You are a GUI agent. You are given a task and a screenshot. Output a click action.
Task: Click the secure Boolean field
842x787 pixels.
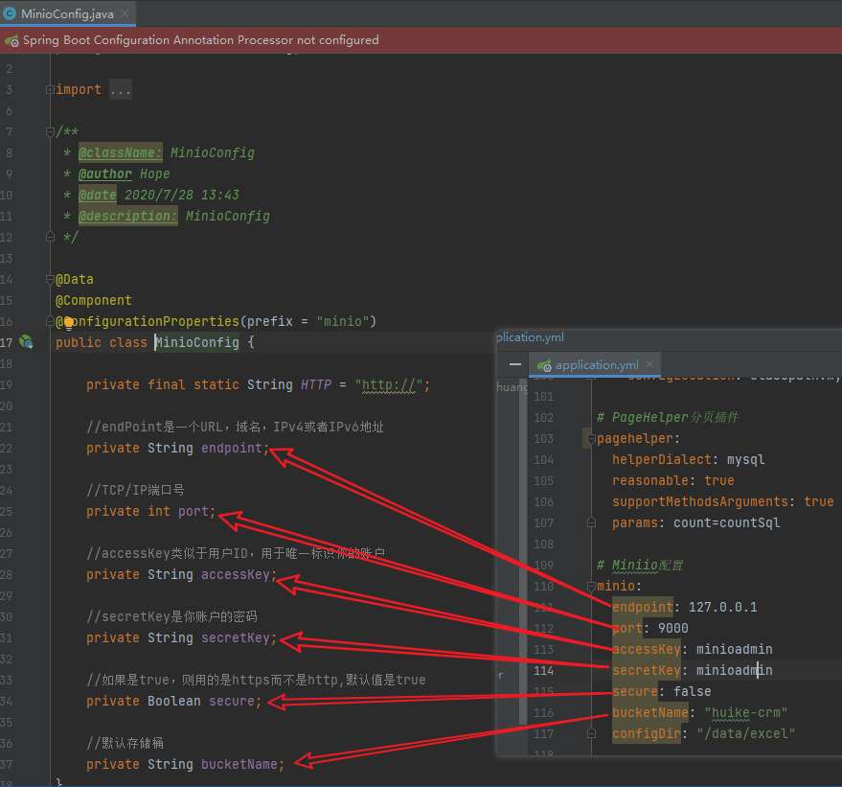pos(232,701)
